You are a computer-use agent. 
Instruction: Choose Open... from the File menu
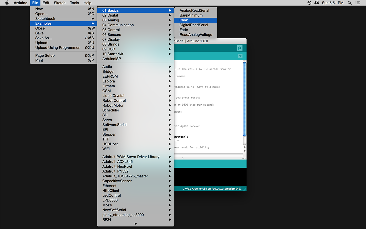(x=64, y=14)
